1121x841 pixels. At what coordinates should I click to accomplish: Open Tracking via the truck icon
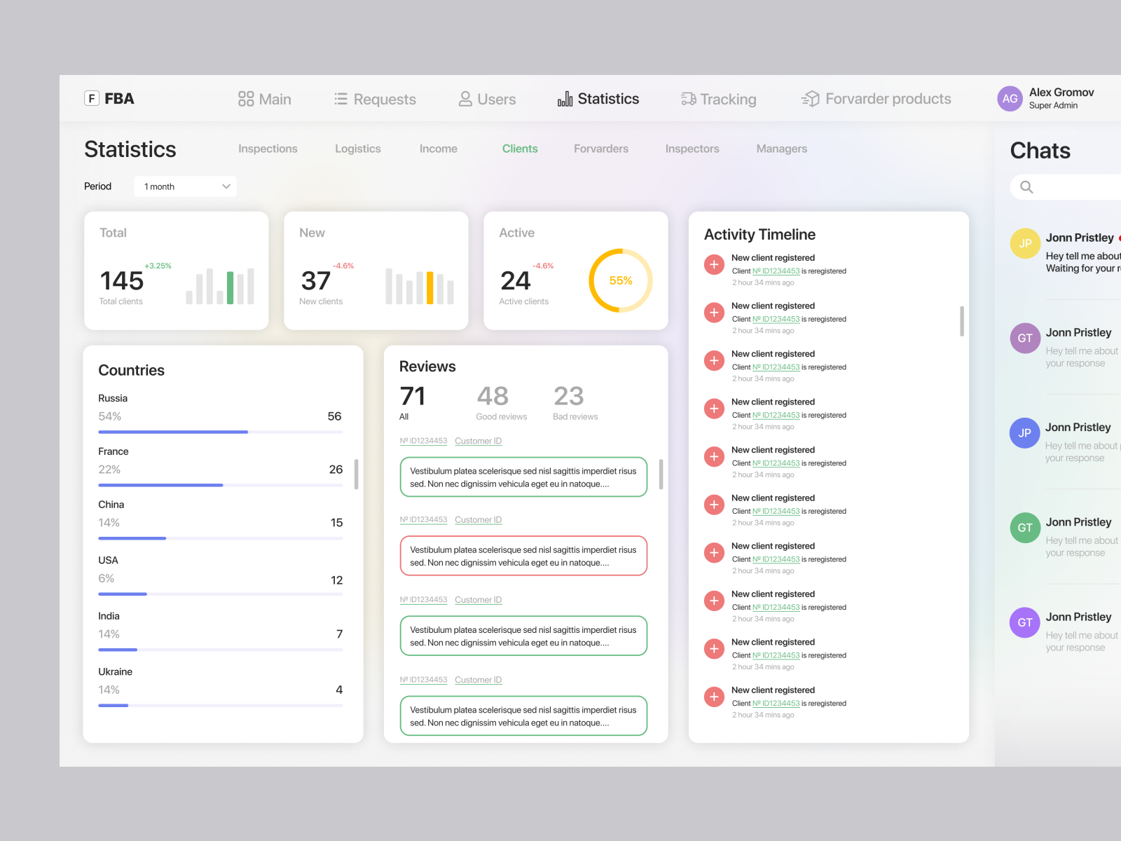point(688,99)
